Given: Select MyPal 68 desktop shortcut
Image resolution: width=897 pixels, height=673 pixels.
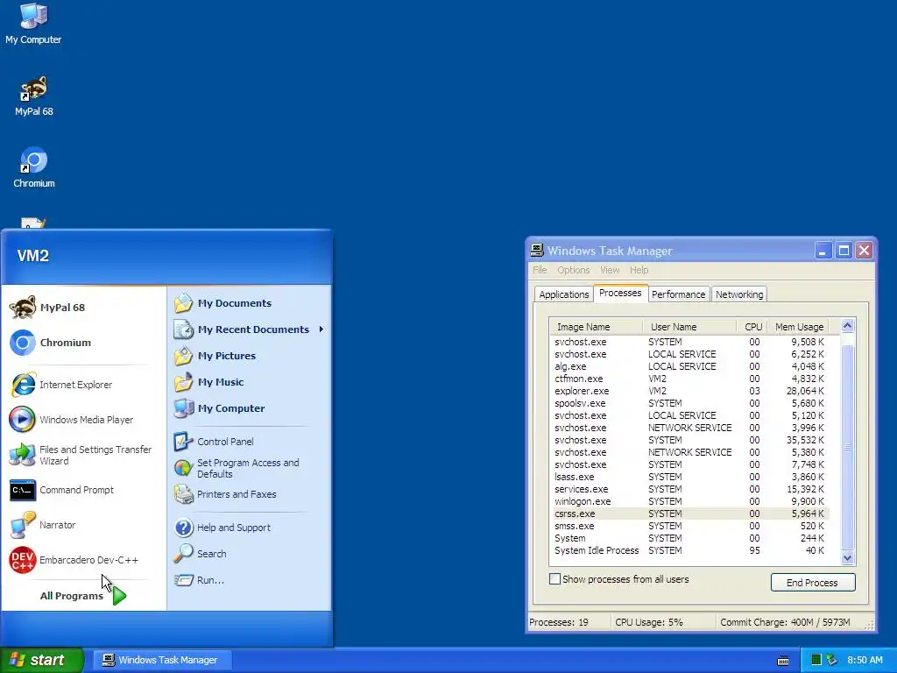Looking at the screenshot, I should [34, 96].
